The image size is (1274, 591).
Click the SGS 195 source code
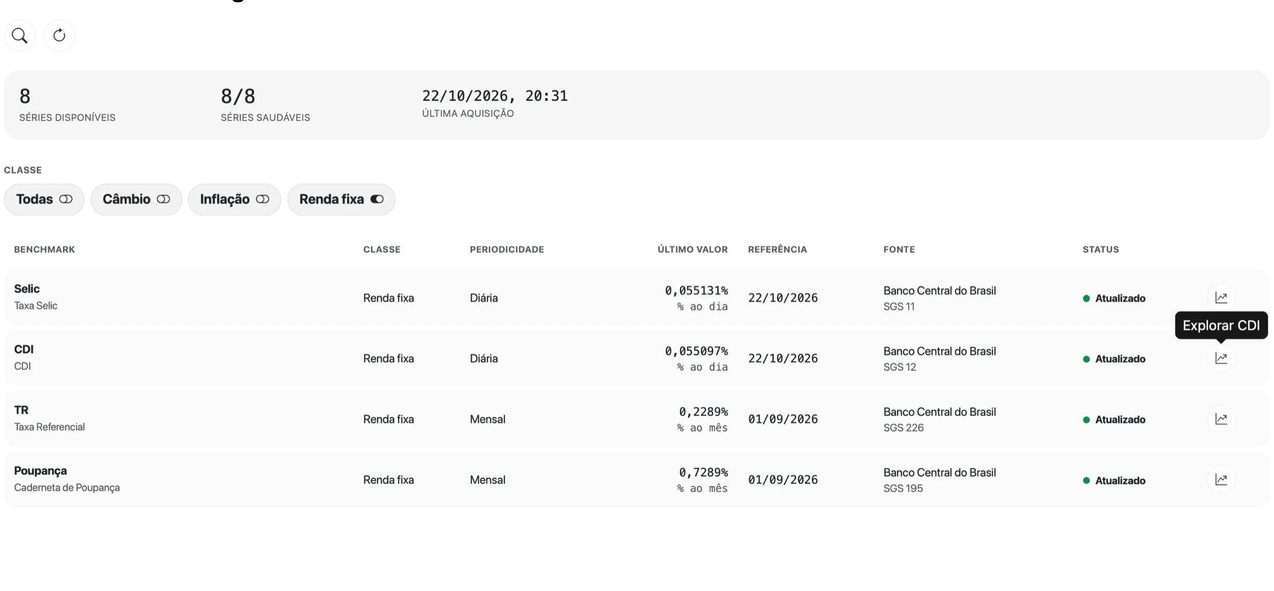(903, 489)
